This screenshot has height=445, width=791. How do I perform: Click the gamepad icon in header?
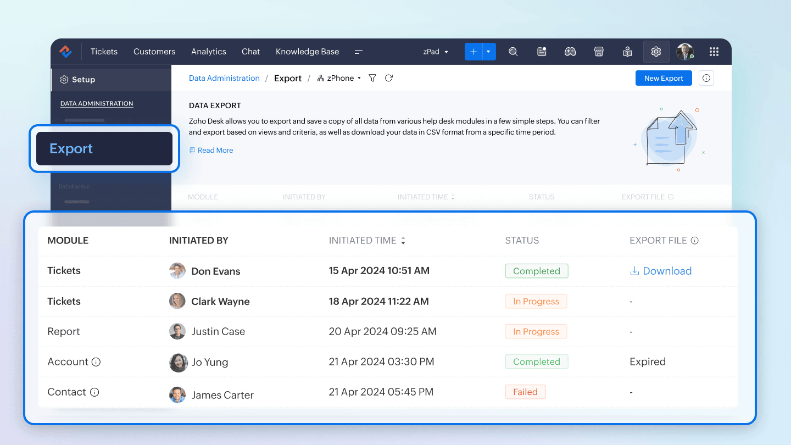coord(570,52)
